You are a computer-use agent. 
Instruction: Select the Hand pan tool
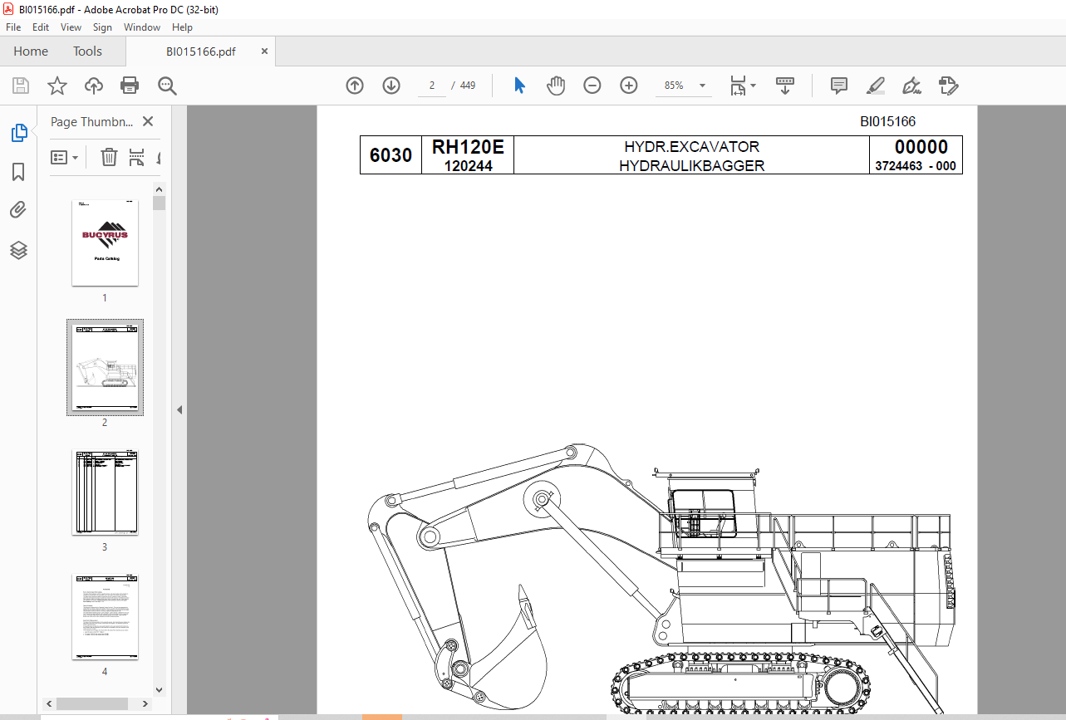click(556, 86)
